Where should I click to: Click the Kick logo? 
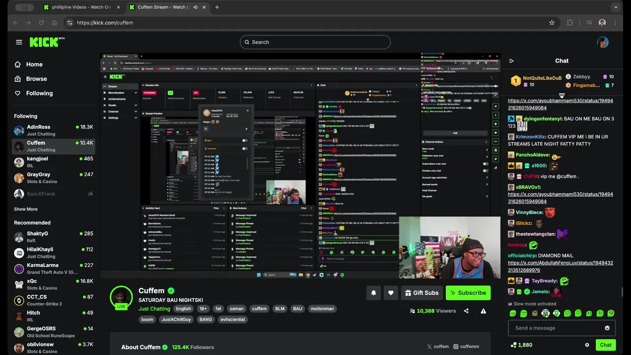(x=47, y=42)
